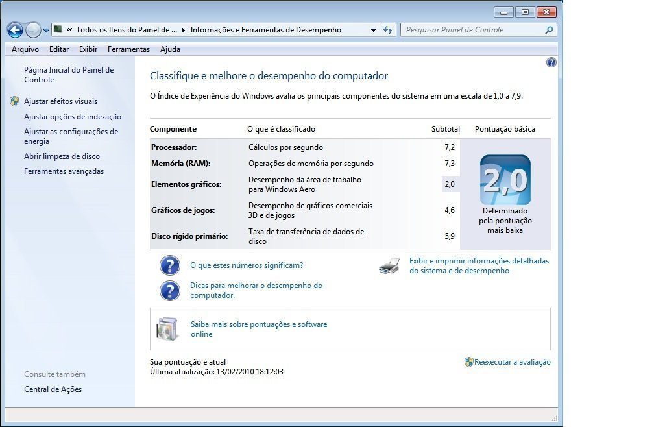Minimize the Control Panel window
The width and height of the screenshot is (654, 427).
[x=504, y=12]
